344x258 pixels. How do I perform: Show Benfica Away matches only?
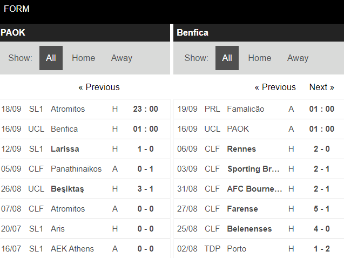click(298, 58)
